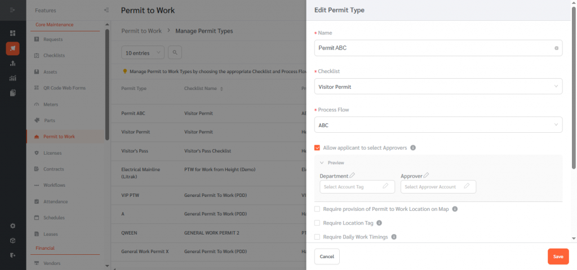Image resolution: width=577 pixels, height=270 pixels.
Task: Click the dashboard grid icon in left rail
Action: (12, 33)
